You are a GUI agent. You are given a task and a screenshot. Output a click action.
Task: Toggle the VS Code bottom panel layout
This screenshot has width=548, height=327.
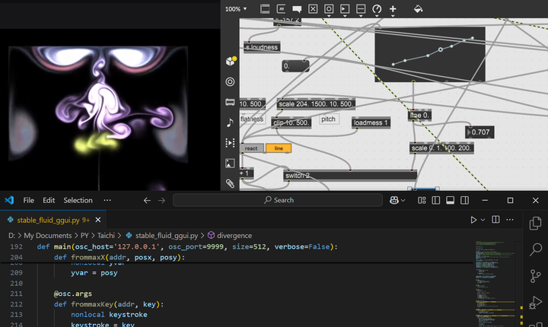[449, 200]
